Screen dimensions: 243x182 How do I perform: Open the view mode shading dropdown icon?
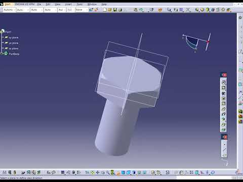134,172
